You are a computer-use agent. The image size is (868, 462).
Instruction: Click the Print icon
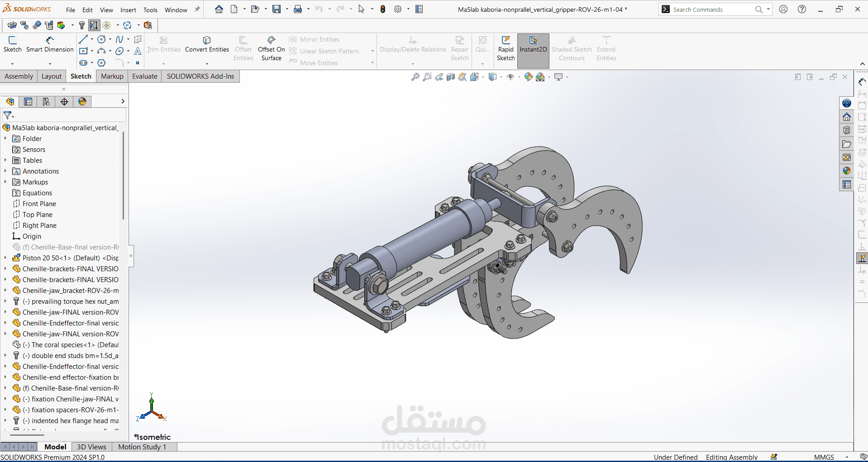point(298,9)
